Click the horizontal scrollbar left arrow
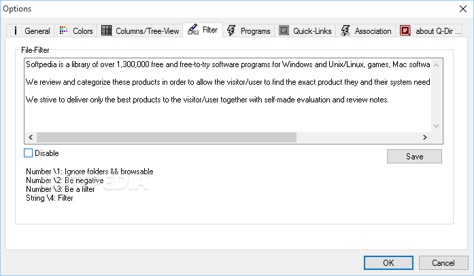This screenshot has height=276, width=474. [x=31, y=138]
